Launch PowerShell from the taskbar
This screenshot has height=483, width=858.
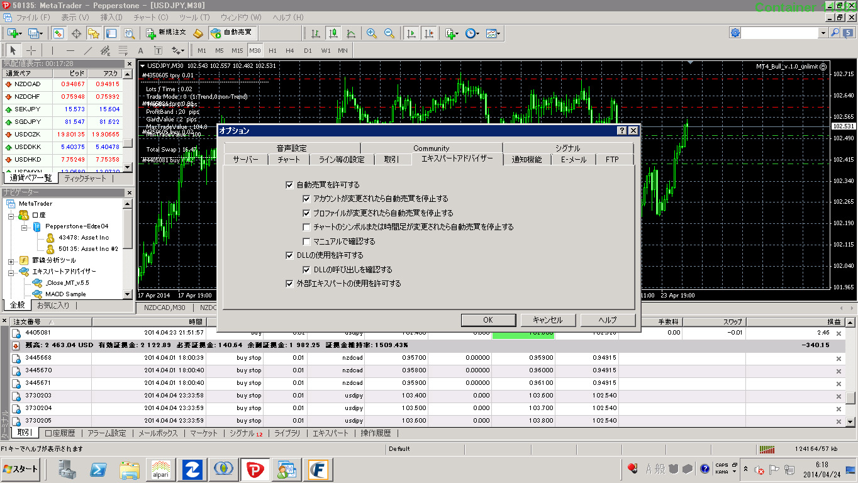click(99, 469)
